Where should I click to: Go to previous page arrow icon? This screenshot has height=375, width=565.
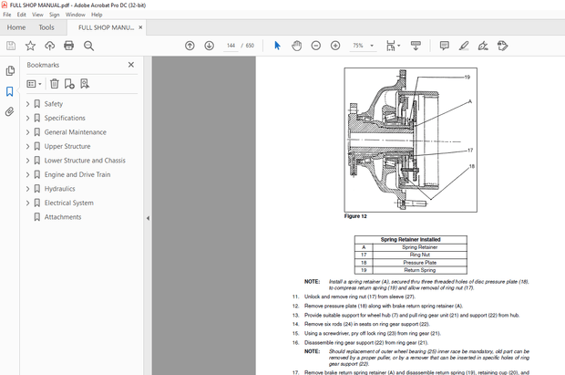click(190, 46)
